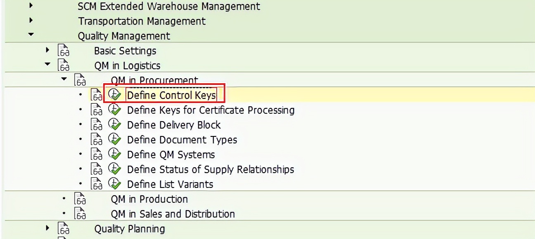Viewport: 535px width, 239px height.
Task: Open documentation icon for Basic Settings
Action: coord(64,51)
